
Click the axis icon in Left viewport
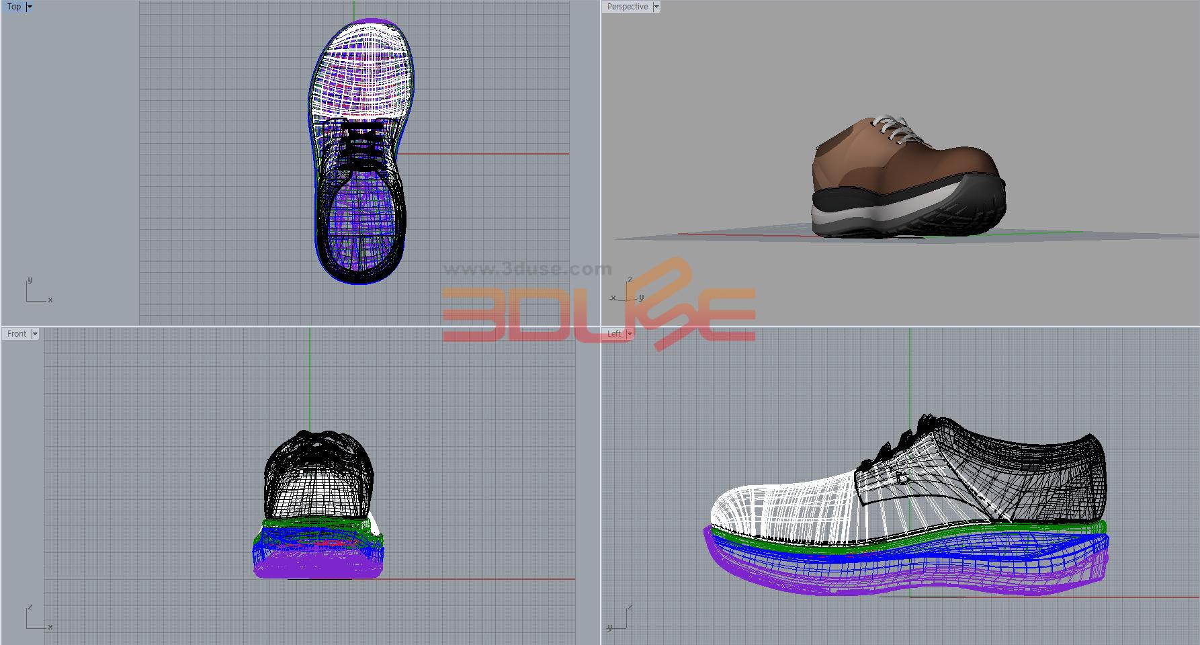point(619,619)
